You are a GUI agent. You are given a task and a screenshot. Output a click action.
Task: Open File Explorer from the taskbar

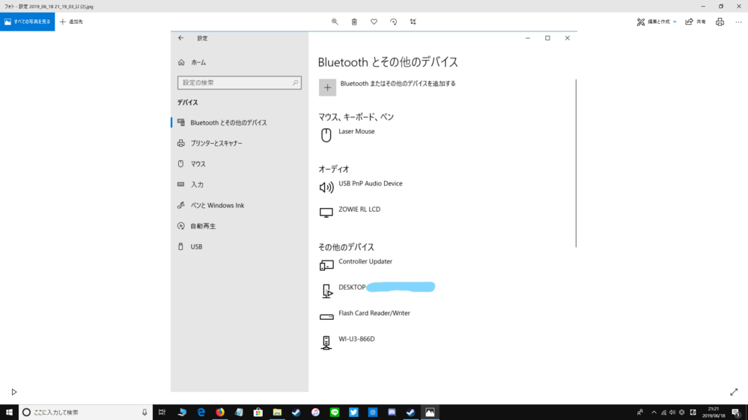277,413
